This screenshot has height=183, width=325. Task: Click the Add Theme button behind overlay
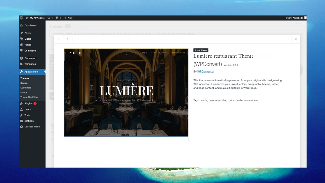tap(83, 26)
